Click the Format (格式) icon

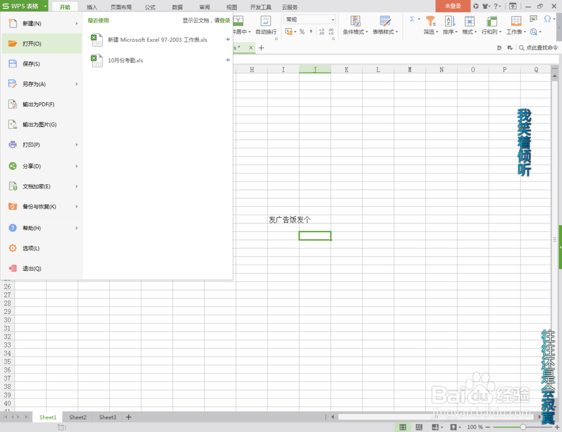point(469,21)
